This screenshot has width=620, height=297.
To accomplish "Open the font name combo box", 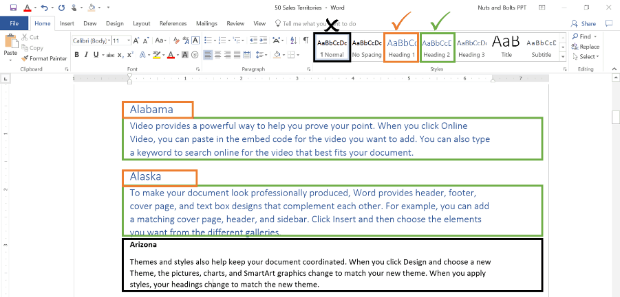I will 92,40.
